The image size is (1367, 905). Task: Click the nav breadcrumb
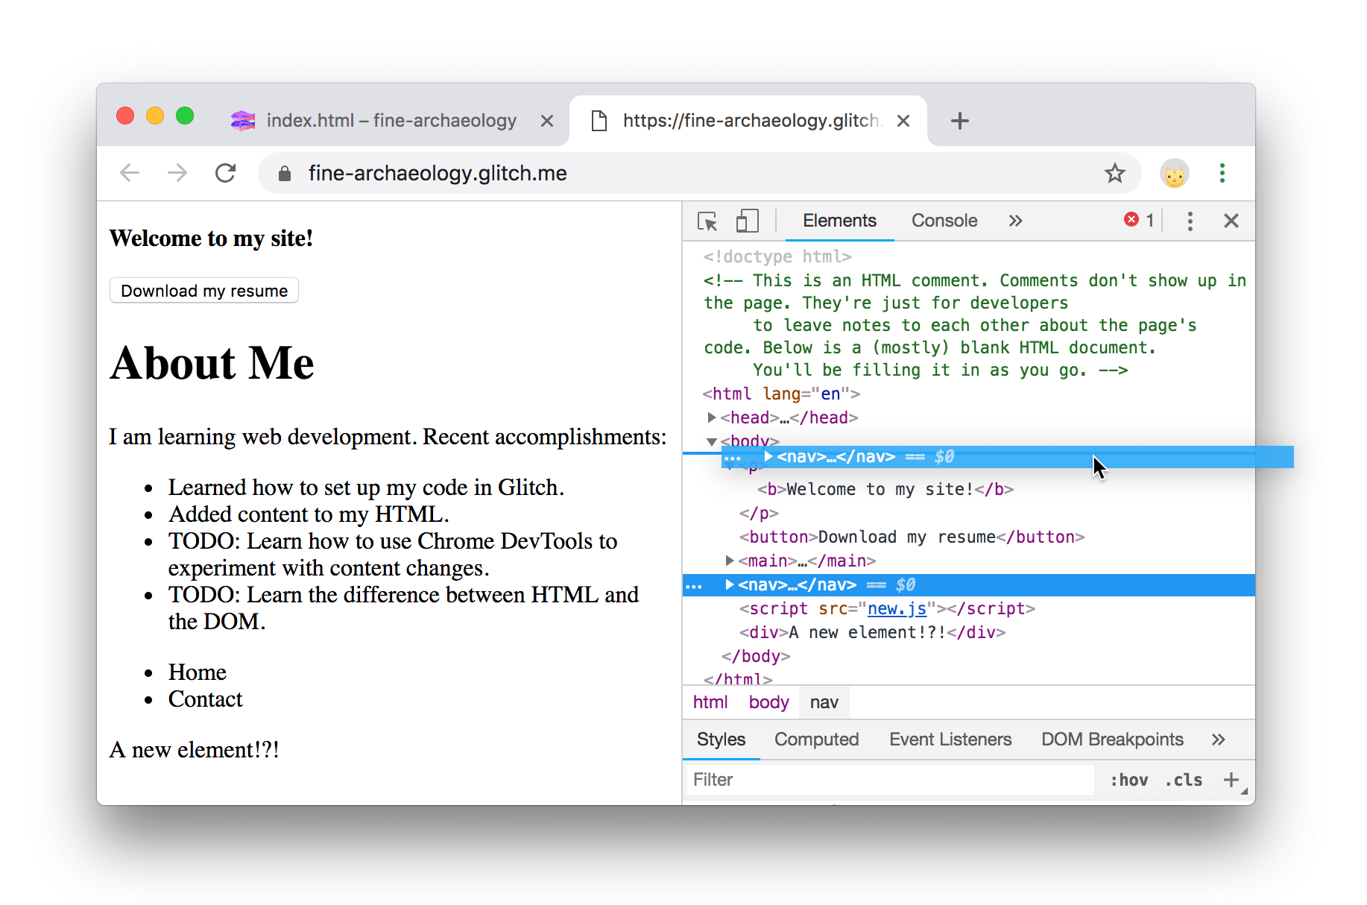824,702
